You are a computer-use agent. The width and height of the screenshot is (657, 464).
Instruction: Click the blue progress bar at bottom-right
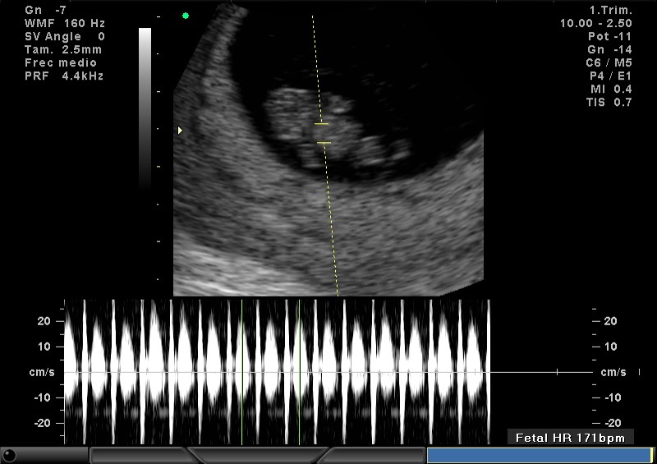tap(538, 455)
